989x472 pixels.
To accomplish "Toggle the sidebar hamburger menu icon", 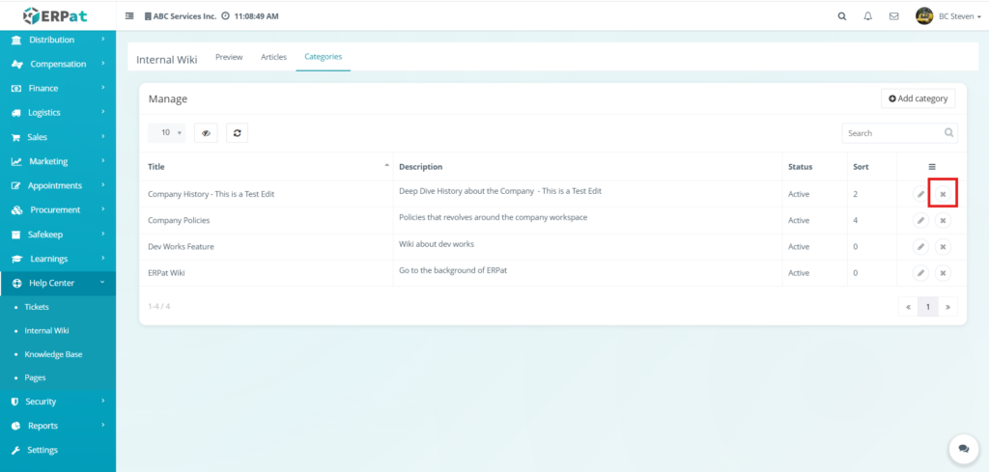I will (130, 16).
